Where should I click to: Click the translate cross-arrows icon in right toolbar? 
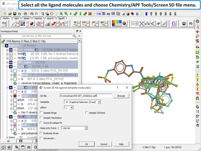197,32
